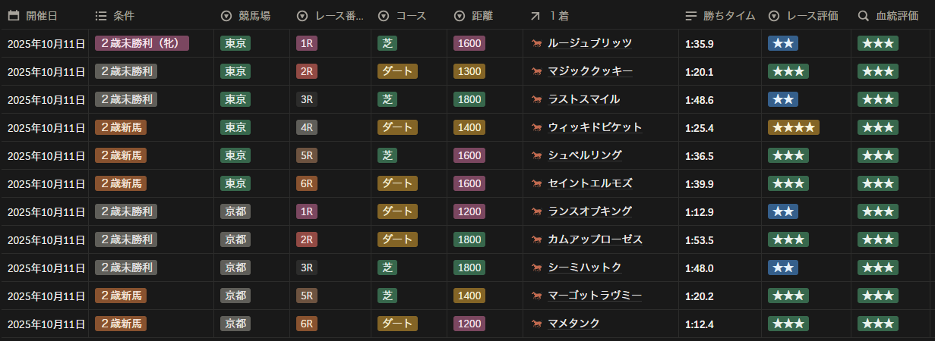Click the list icon beside 条件 header
The image size is (935, 341).
click(101, 16)
